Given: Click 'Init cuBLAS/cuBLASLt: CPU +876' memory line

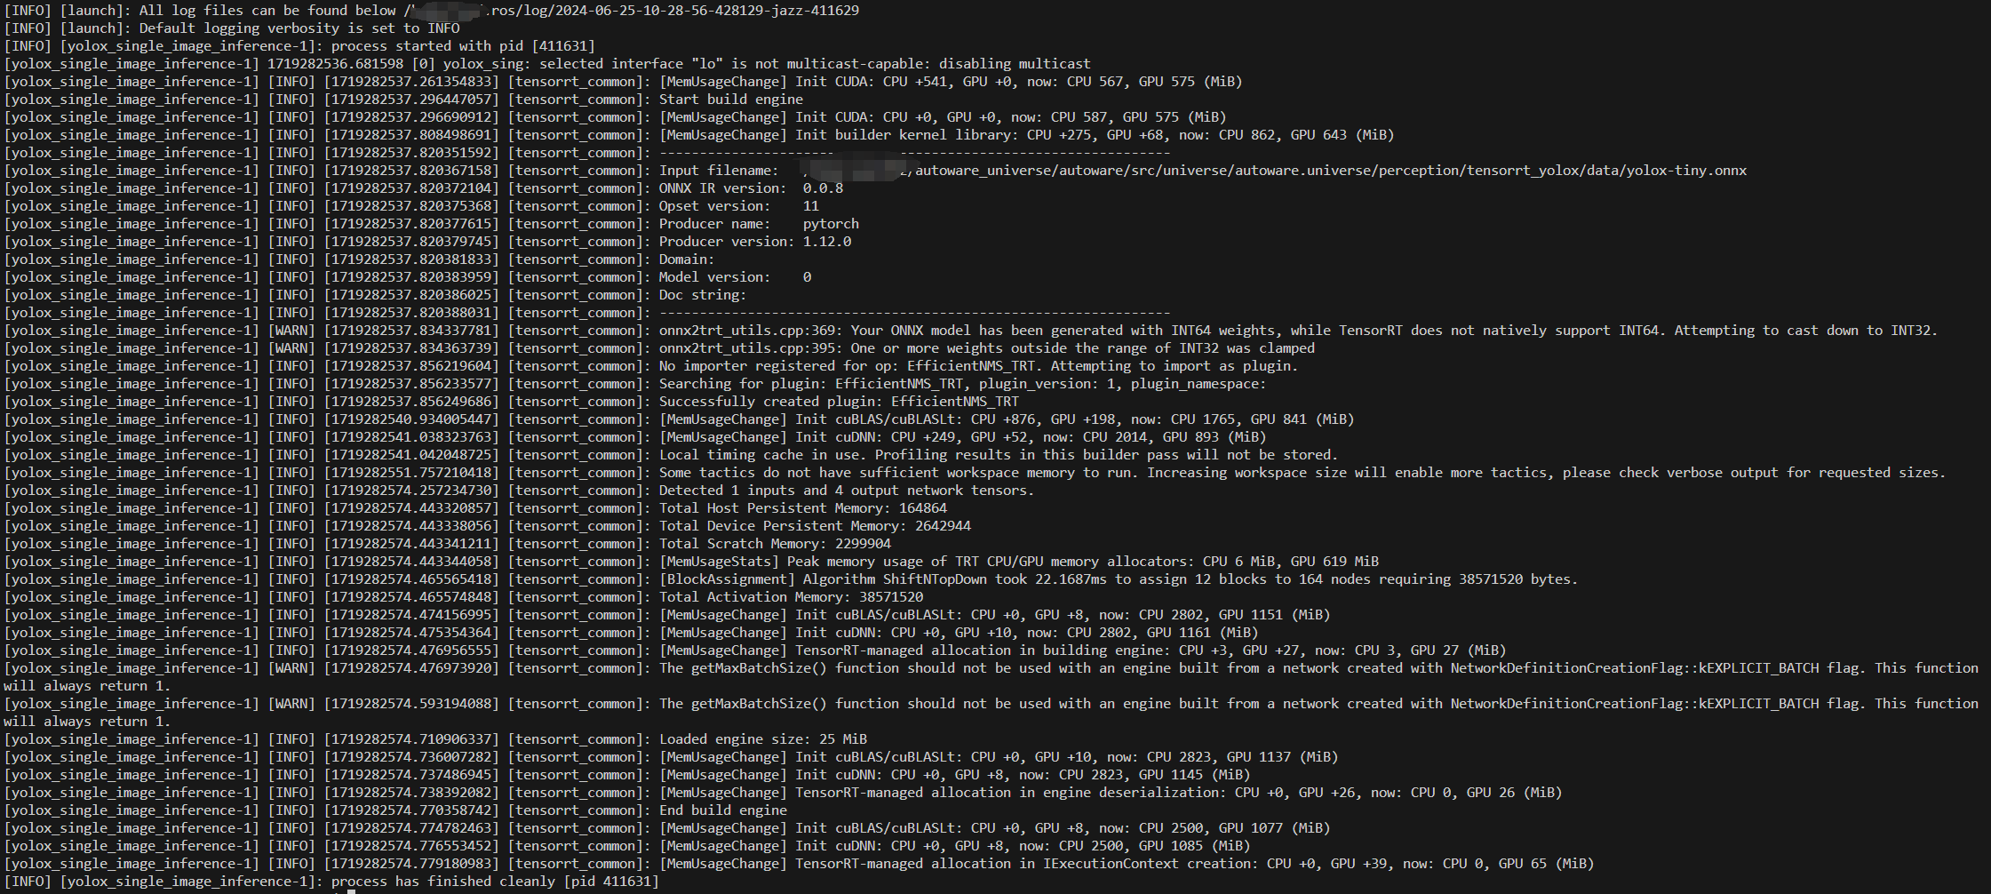Looking at the screenshot, I should coord(680,419).
